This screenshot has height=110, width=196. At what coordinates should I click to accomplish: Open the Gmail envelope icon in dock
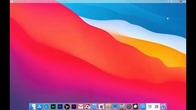click(x=81, y=107)
